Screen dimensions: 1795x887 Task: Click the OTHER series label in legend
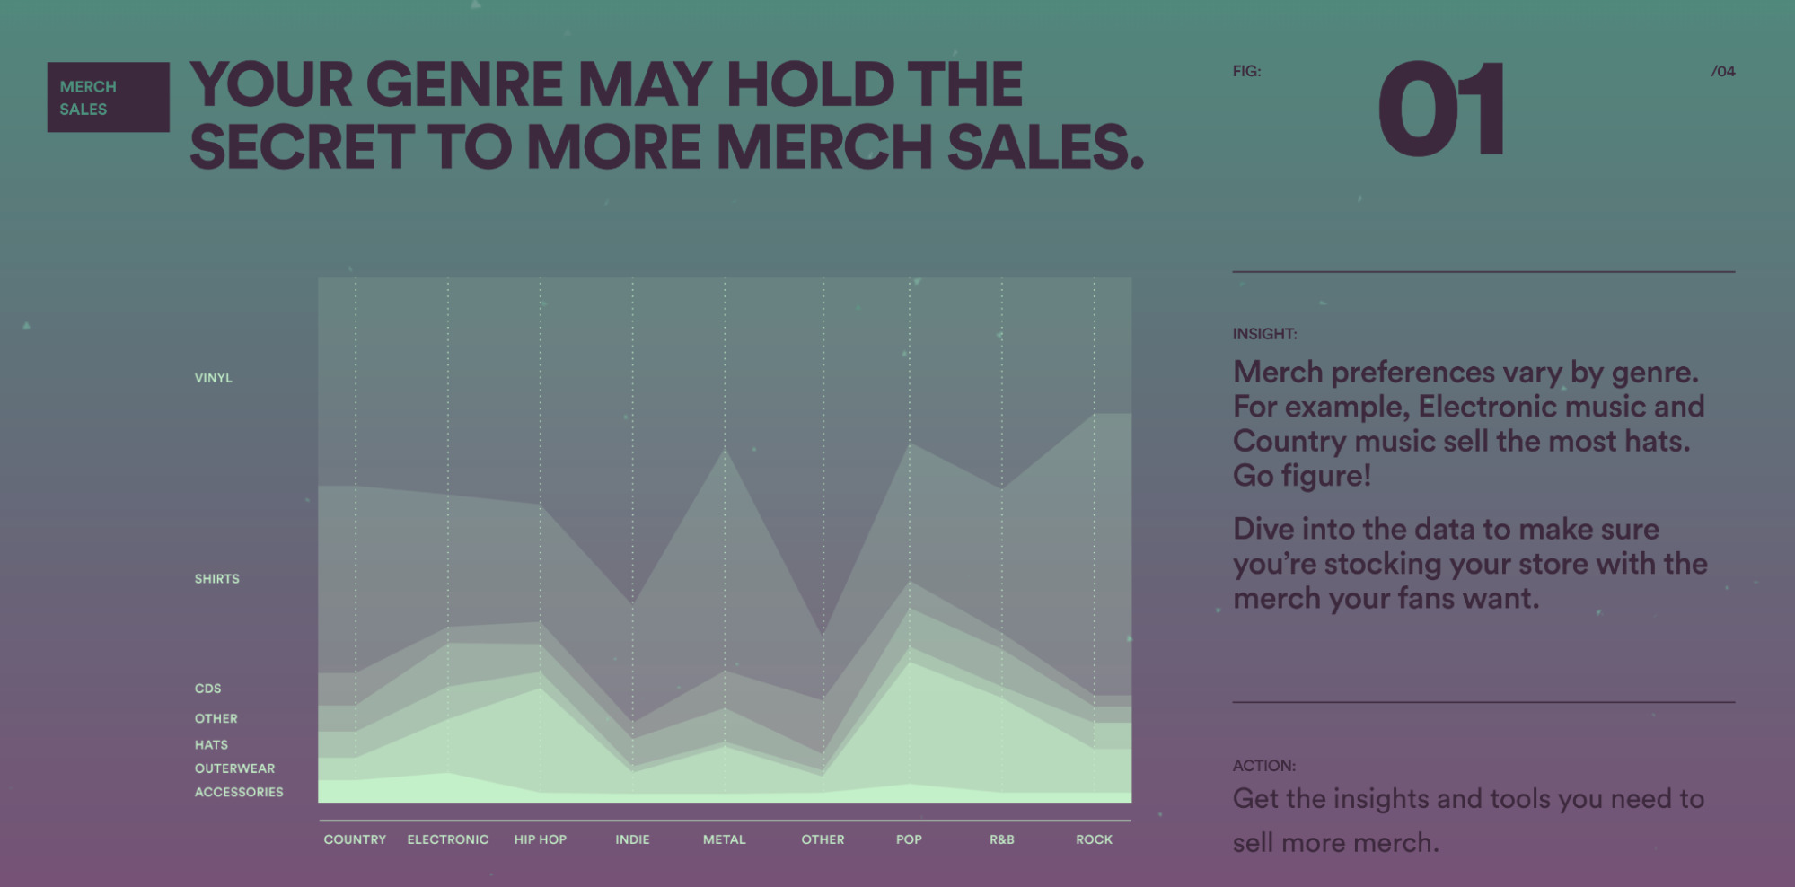(x=216, y=719)
